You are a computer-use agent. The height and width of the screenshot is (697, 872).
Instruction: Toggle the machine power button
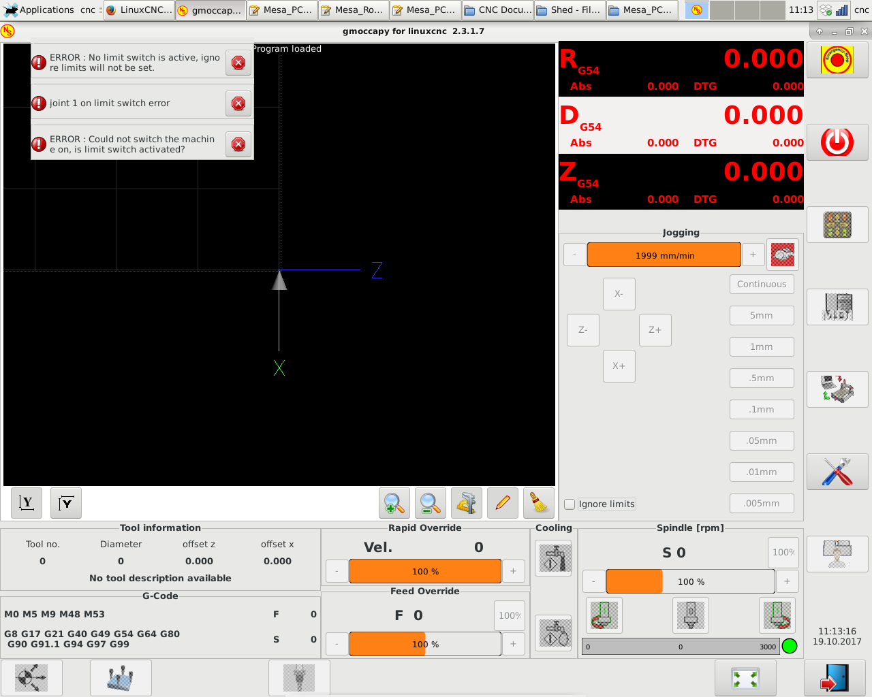click(x=837, y=142)
